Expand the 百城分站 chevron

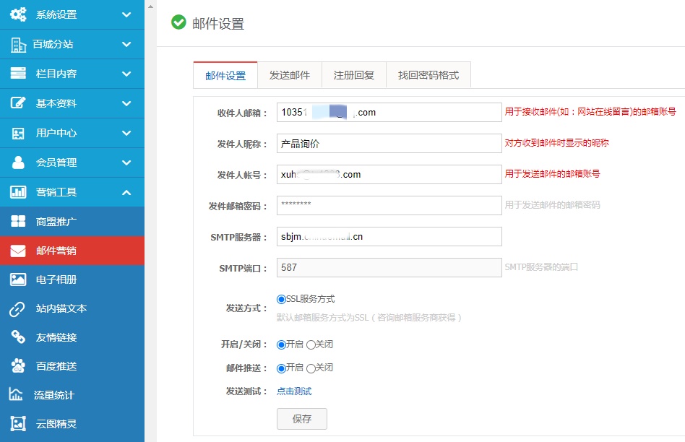point(126,45)
